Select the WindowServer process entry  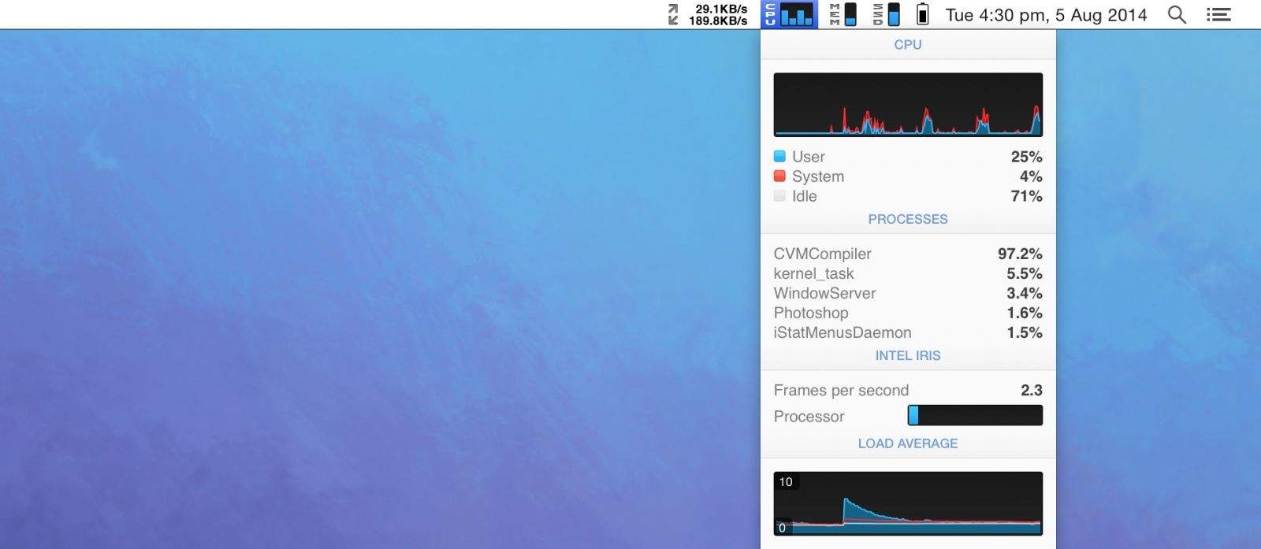pyautogui.click(x=907, y=293)
